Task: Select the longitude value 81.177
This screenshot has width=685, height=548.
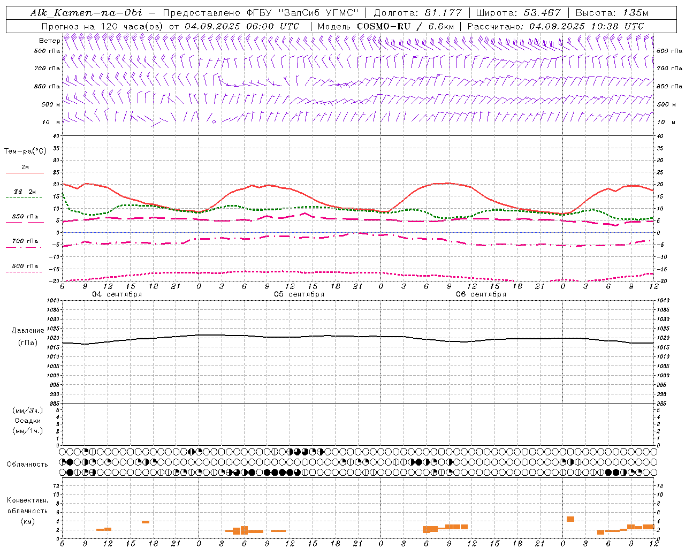Action: point(443,13)
